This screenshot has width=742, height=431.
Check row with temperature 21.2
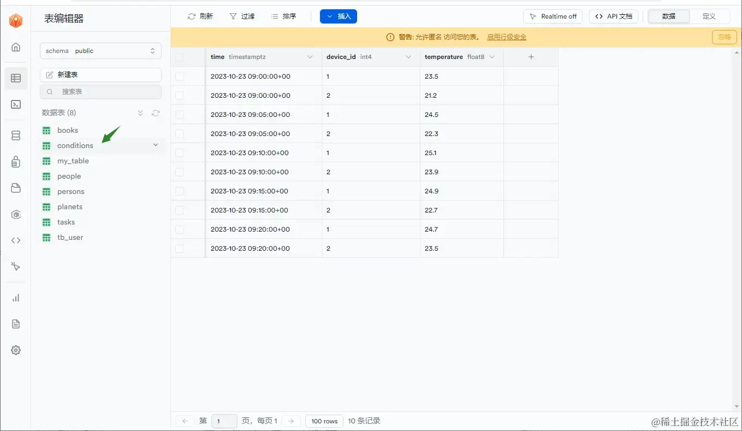click(180, 96)
